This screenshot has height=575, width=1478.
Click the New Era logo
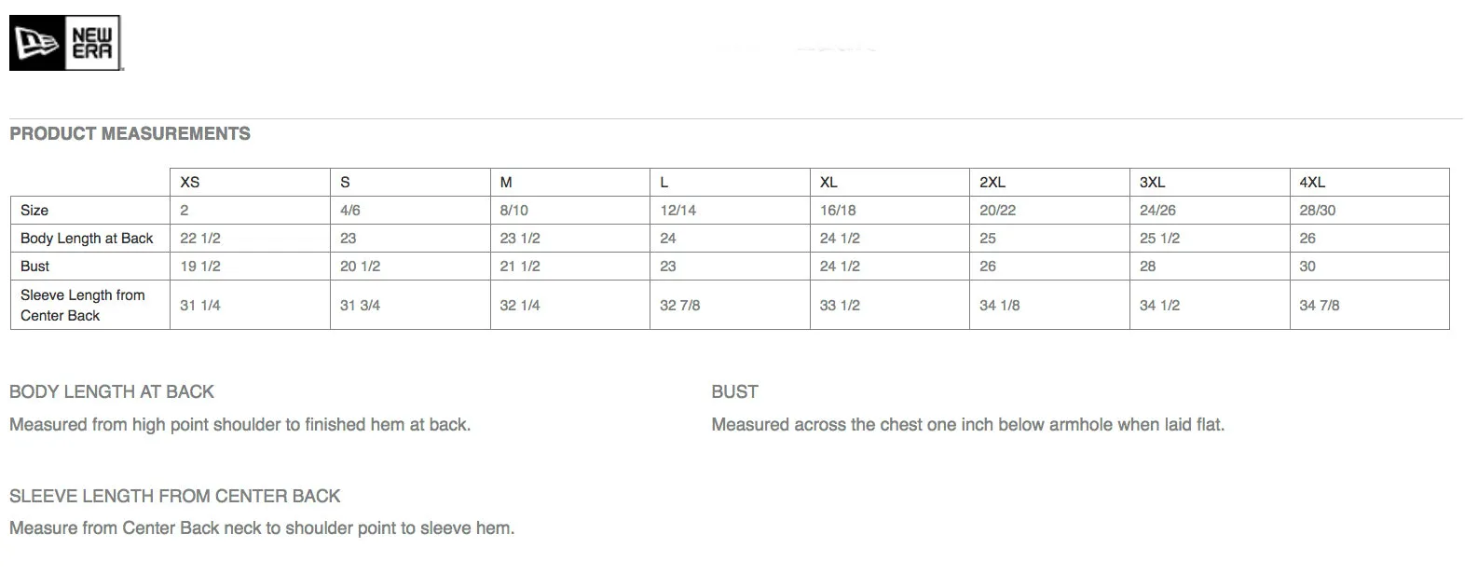tap(66, 43)
